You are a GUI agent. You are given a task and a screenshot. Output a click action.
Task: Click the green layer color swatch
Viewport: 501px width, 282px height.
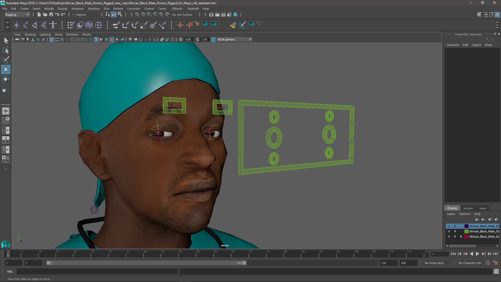[466, 231]
